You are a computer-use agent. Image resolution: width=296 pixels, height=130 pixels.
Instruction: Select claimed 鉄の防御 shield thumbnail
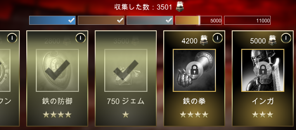pos(57,71)
